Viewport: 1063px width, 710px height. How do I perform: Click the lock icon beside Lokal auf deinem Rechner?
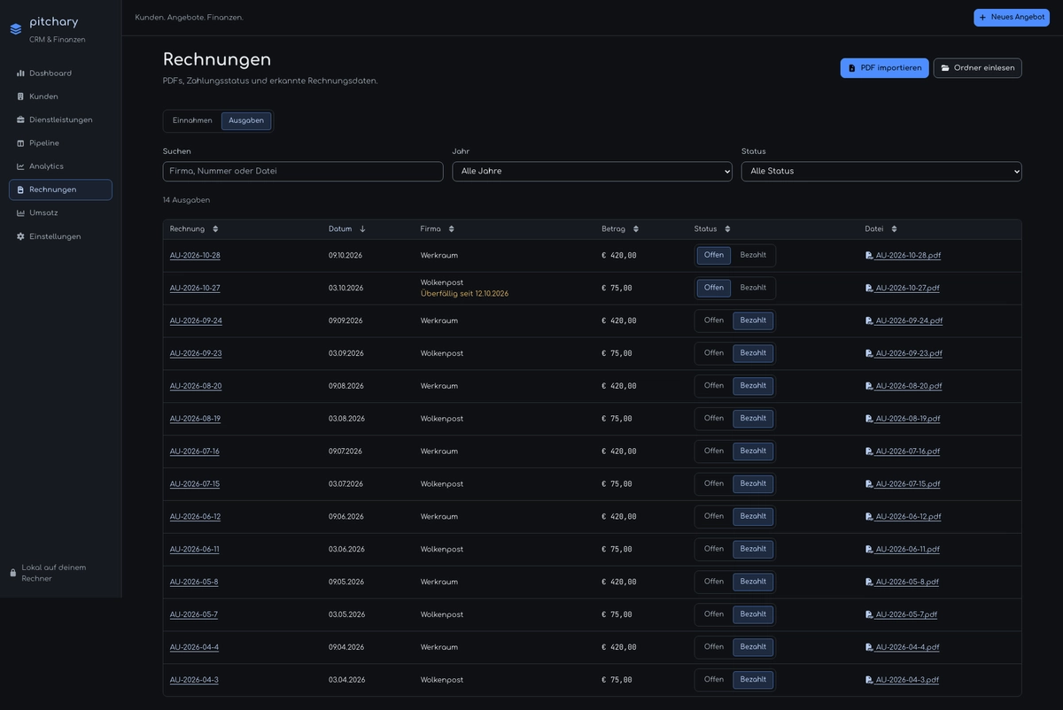[13, 573]
